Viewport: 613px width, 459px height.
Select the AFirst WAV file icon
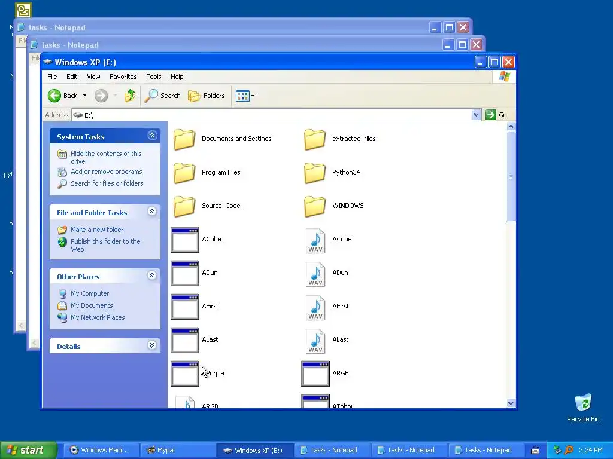pyautogui.click(x=315, y=308)
